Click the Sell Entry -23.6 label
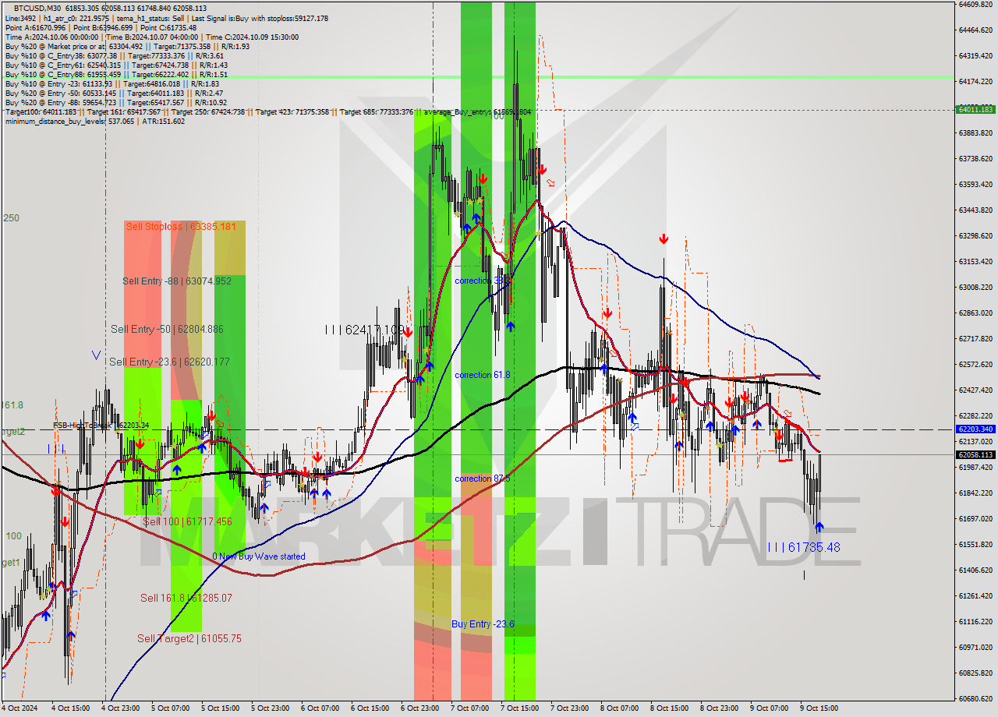The width and height of the screenshot is (998, 717). 169,362
